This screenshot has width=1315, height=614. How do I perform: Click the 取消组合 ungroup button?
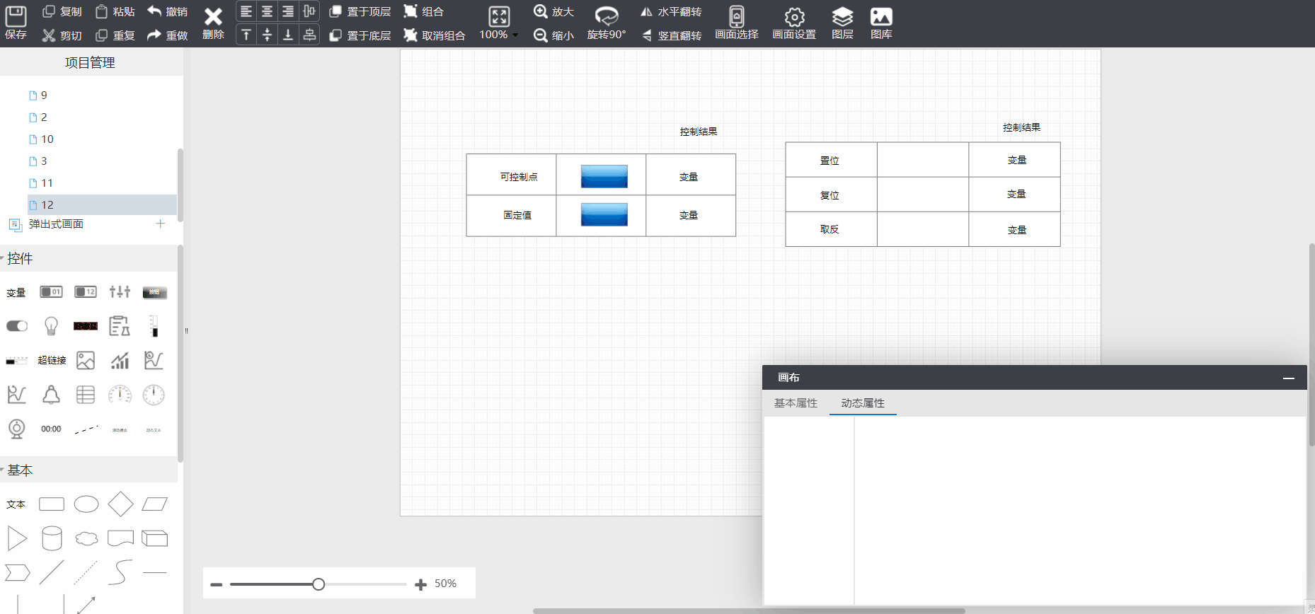tap(435, 35)
